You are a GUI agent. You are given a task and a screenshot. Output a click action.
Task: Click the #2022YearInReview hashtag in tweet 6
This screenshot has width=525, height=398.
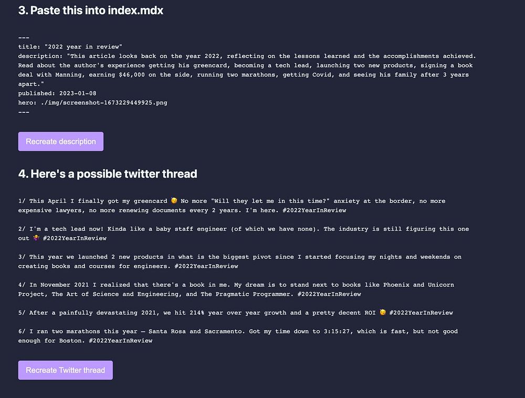[x=121, y=340]
